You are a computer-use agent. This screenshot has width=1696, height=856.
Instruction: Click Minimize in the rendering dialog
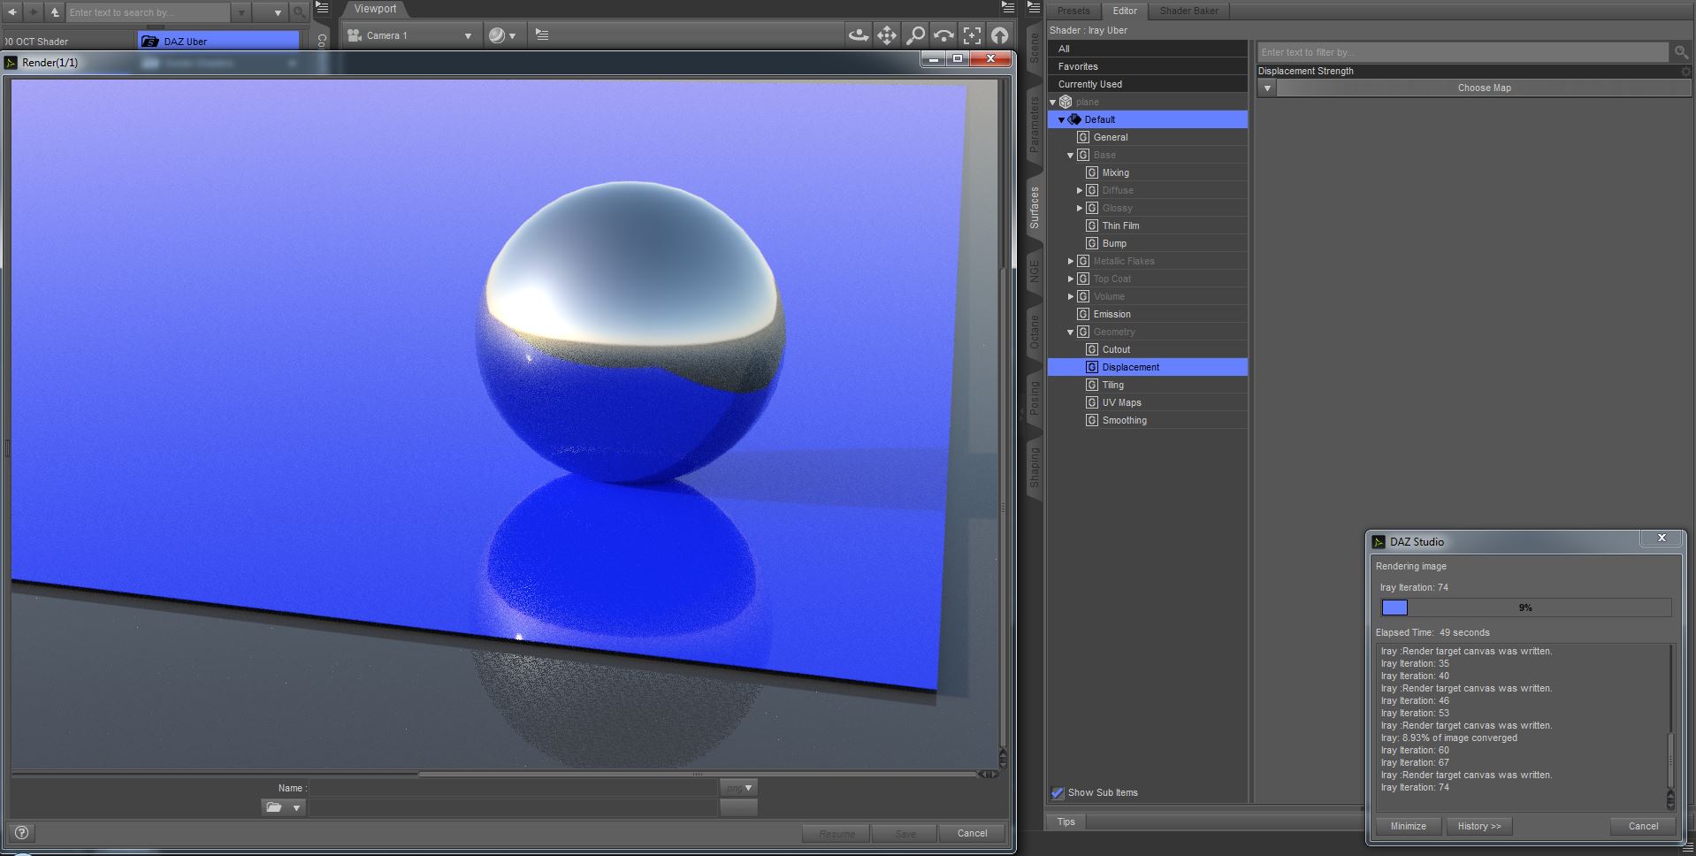[x=1408, y=826]
